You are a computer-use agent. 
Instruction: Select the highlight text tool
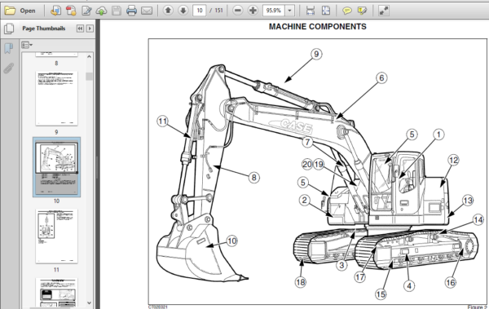[362, 11]
